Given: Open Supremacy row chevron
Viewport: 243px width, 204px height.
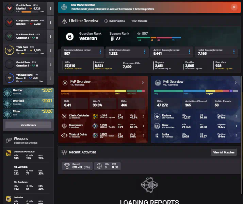Looking at the screenshot, I should (144, 126).
